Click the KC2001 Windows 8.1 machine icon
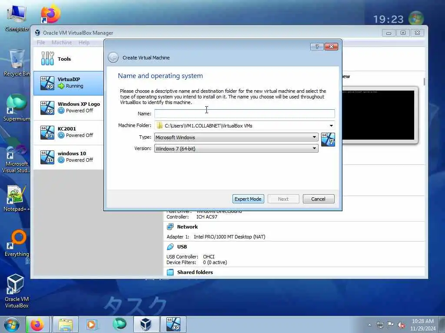The height and width of the screenshot is (333, 445). click(47, 132)
